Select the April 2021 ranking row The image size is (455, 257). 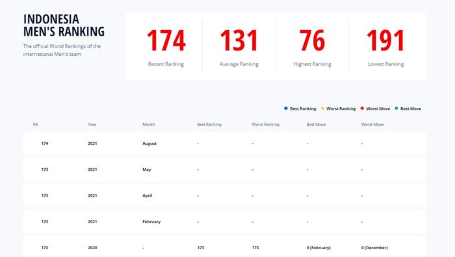click(225, 195)
